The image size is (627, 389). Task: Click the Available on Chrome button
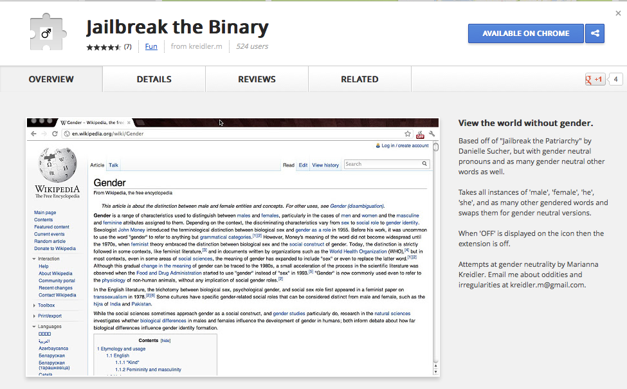[x=526, y=33]
